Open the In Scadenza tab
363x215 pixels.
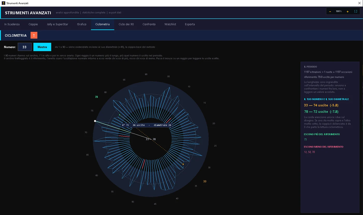[x=12, y=24]
